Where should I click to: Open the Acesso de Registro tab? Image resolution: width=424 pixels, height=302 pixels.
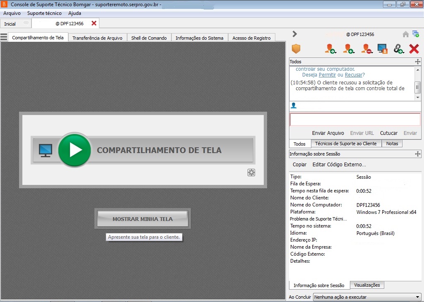click(x=252, y=37)
